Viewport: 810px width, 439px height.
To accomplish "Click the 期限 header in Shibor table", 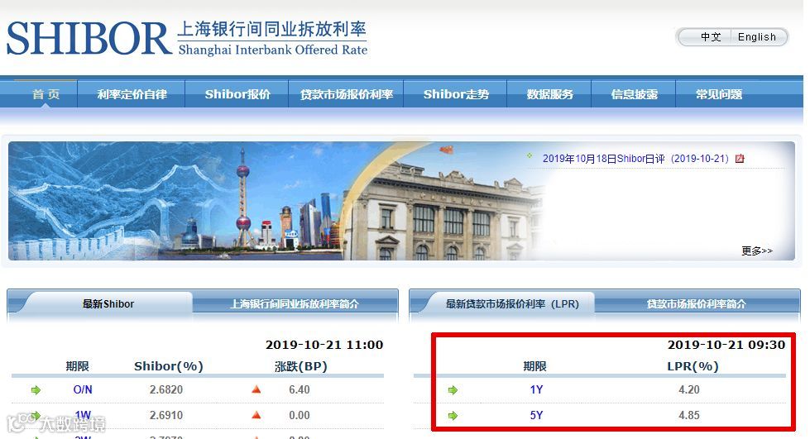I will tap(78, 366).
